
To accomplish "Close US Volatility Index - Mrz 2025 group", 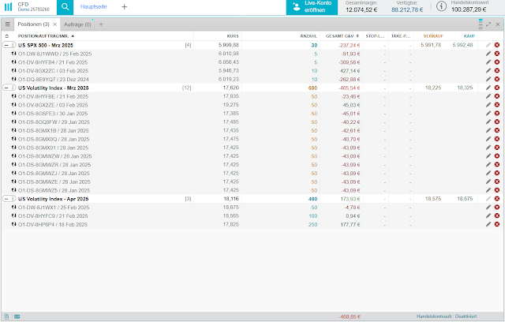I will click(497, 88).
